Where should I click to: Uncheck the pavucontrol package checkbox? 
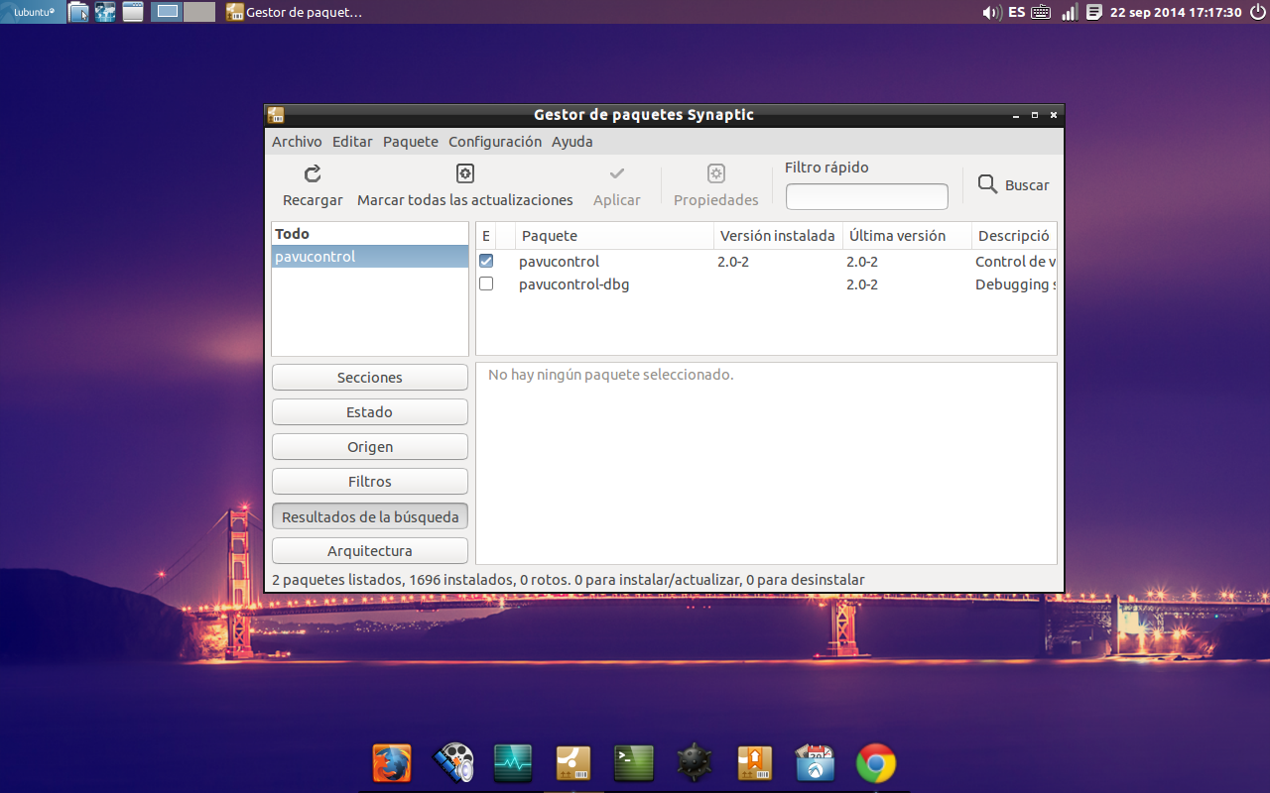[x=486, y=261]
